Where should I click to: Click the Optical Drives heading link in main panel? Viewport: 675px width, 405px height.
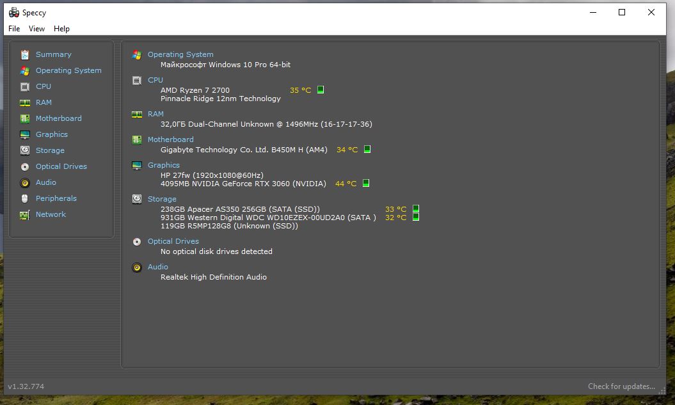click(x=173, y=241)
